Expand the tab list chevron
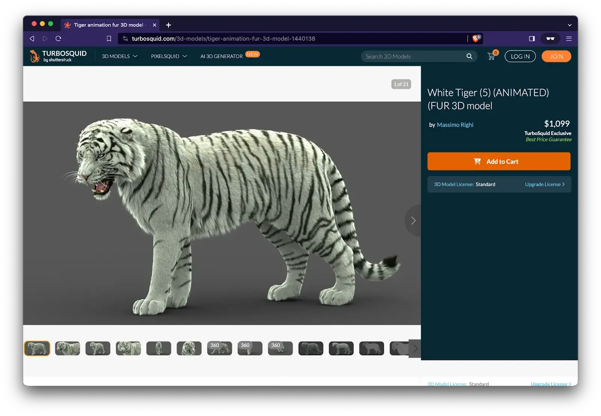The width and height of the screenshot is (601, 416). [569, 25]
